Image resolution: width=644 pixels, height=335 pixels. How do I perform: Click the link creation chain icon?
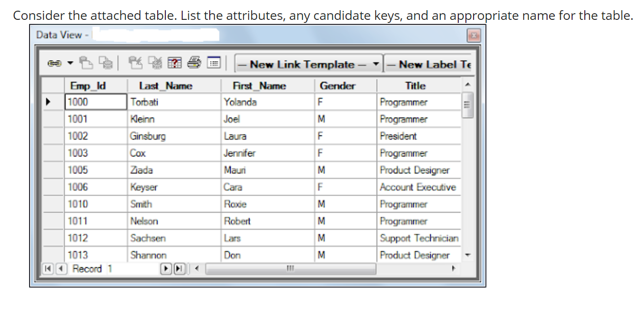pos(54,63)
